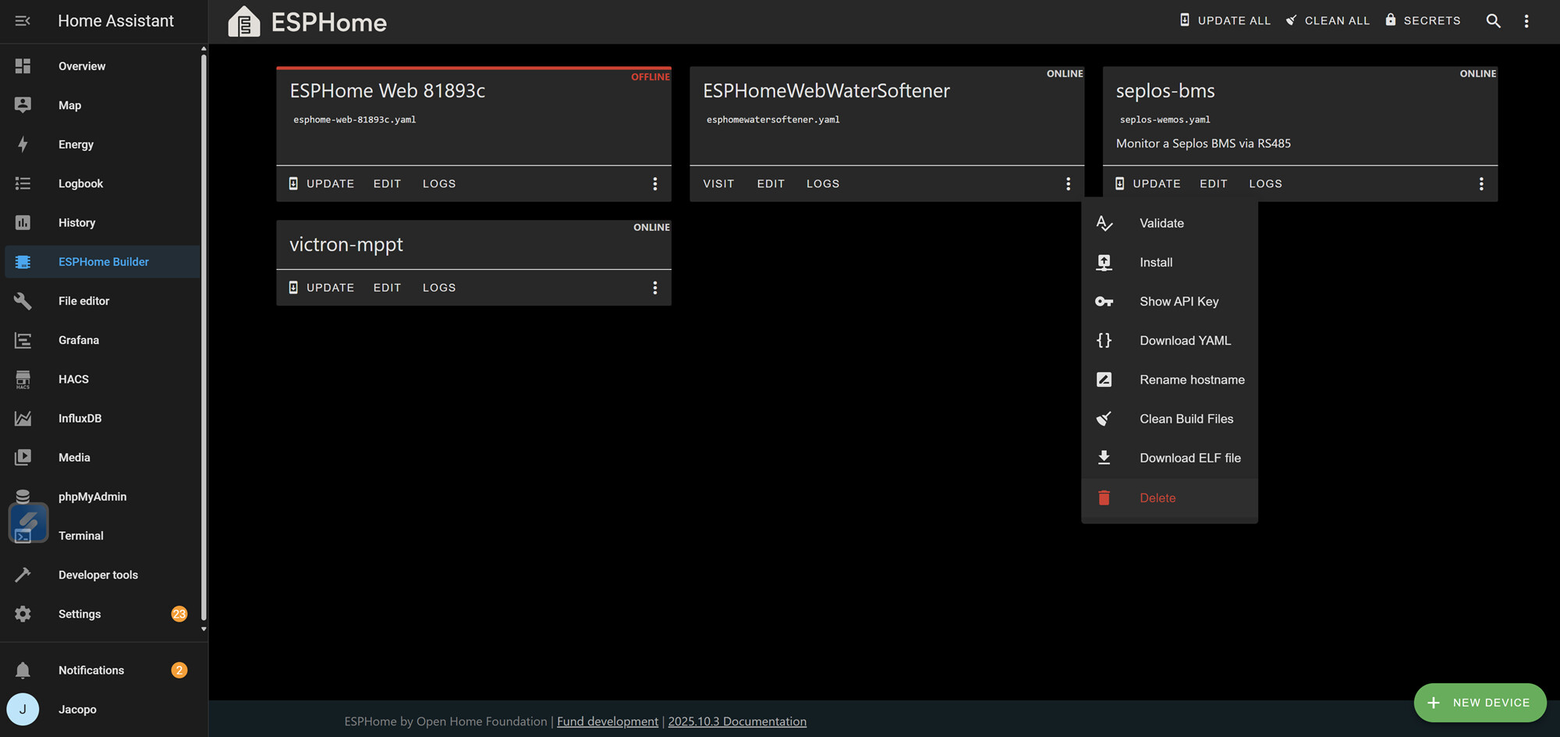Click the phpMyAdmin database icon

coord(23,496)
